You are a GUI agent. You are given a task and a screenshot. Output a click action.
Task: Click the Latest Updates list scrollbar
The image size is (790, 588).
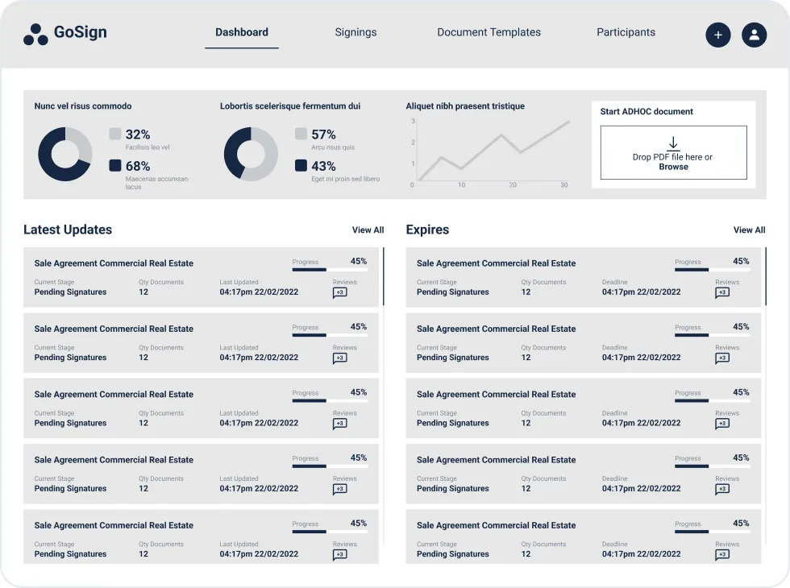point(384,277)
